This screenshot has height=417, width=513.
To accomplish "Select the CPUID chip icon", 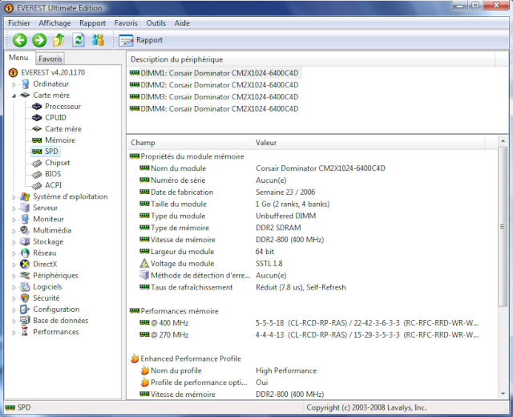I will coord(37,118).
